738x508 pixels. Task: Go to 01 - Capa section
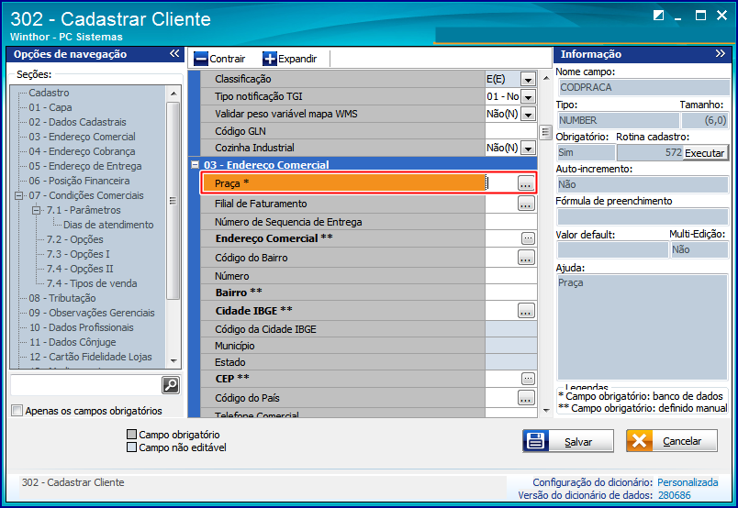pos(50,107)
